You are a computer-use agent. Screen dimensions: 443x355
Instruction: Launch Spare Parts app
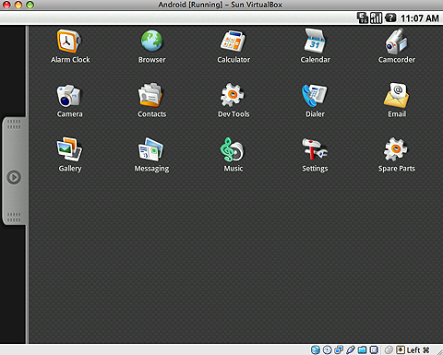397,155
